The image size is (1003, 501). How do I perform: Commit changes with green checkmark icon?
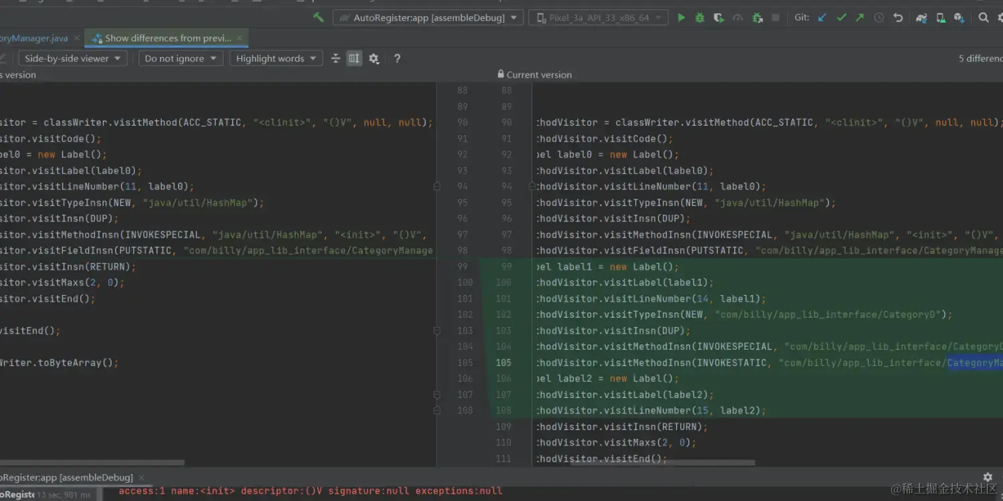coord(841,17)
